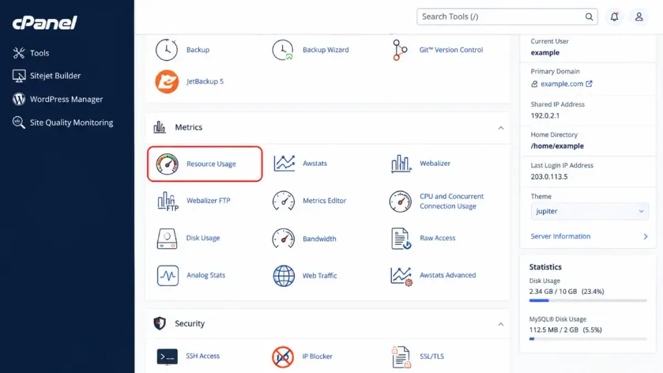Open the Raw Access document icon
The image size is (663, 373).
400,238
